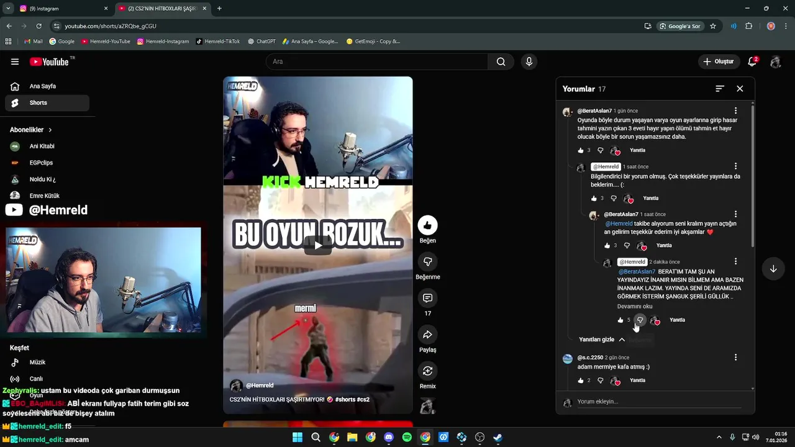Open the EGPclips subscription channel

pos(42,163)
